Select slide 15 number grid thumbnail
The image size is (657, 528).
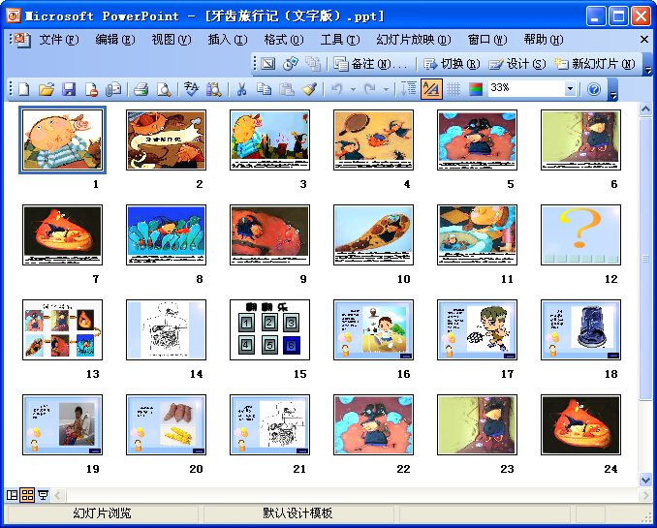pyautogui.click(x=269, y=329)
